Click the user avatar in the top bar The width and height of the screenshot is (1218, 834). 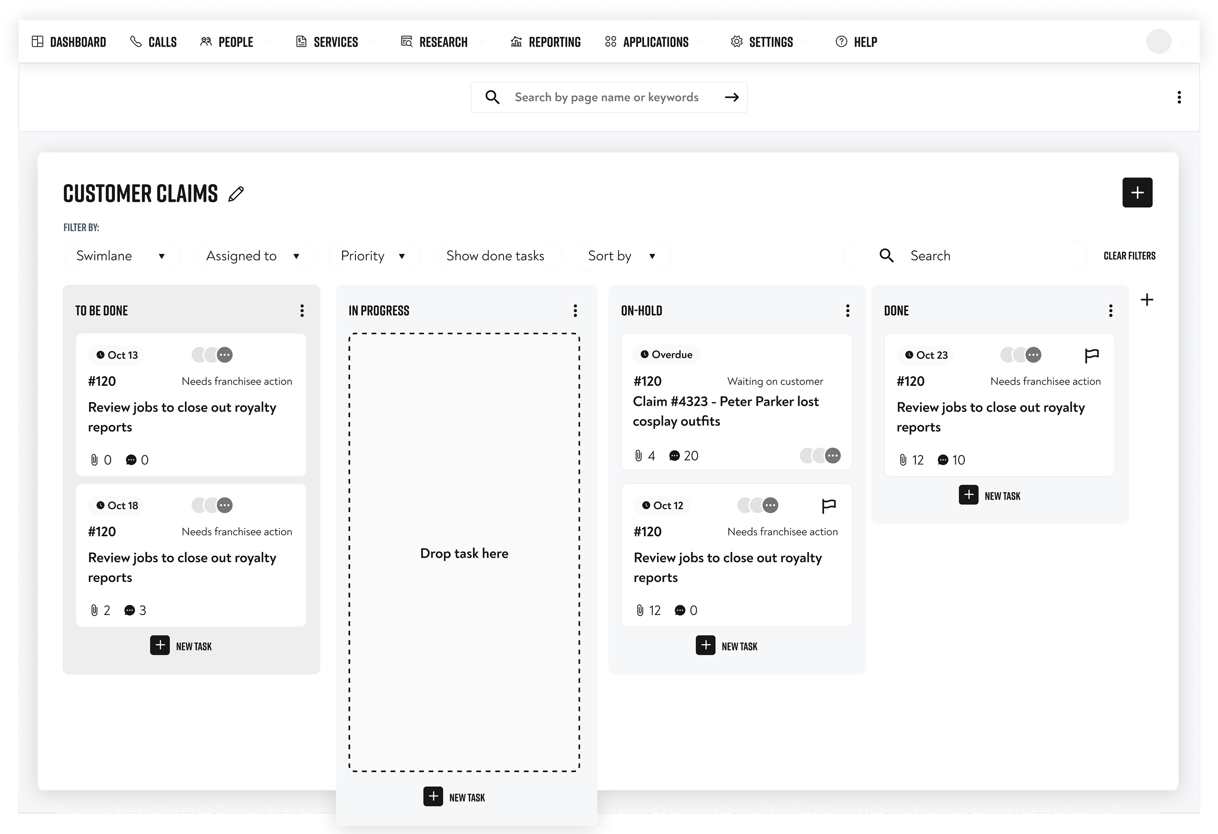coord(1158,41)
